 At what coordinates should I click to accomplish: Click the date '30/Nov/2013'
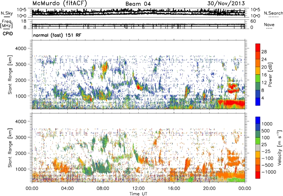tap(226, 3)
